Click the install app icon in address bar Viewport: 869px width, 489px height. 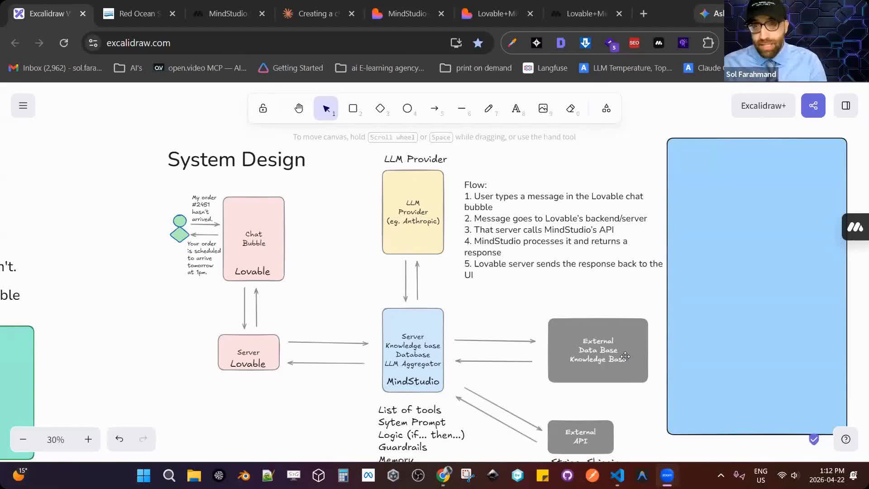(x=456, y=43)
